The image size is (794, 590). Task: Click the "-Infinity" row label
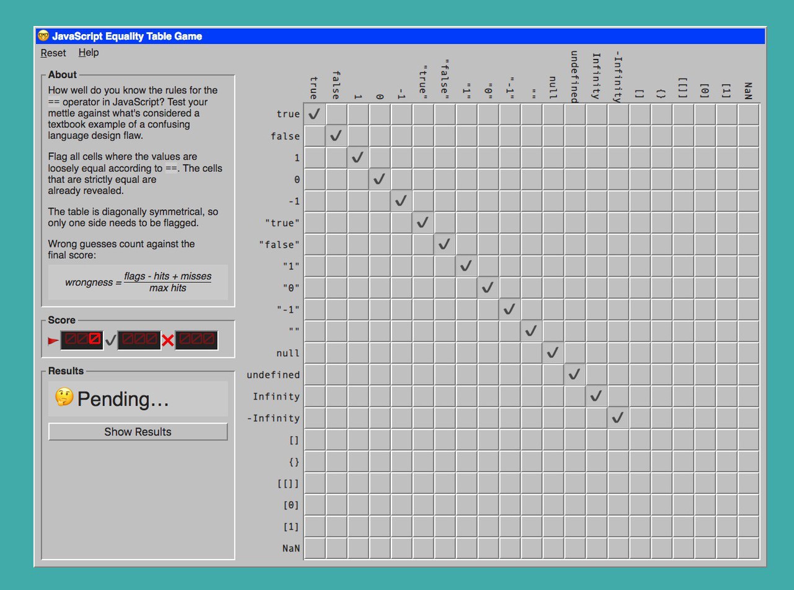coord(274,418)
